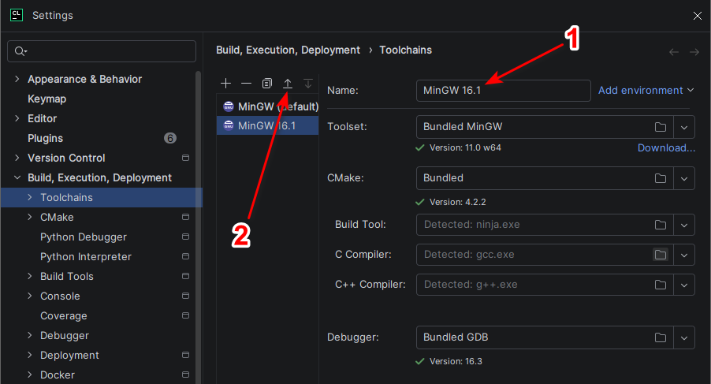This screenshot has width=711, height=384.
Task: Select the MinGW 16.1 toolchain
Action: click(267, 125)
